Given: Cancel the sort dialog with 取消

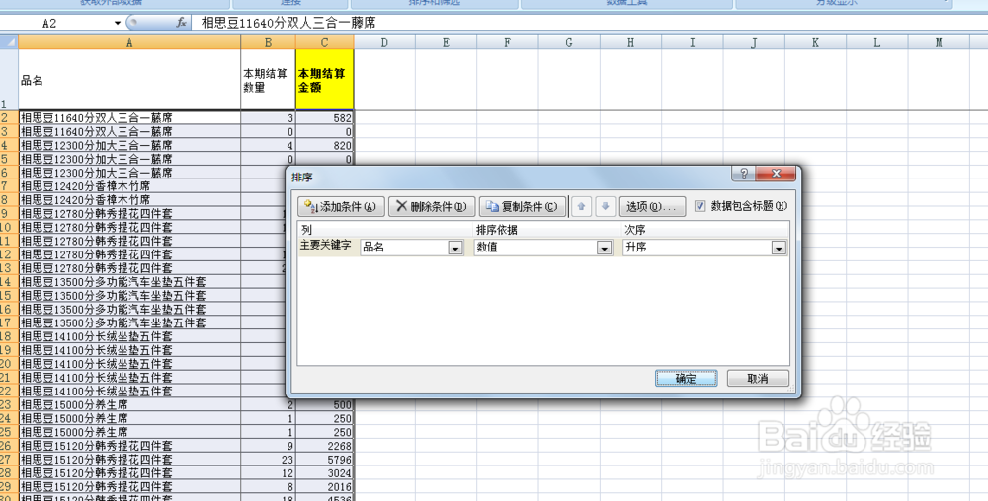Looking at the screenshot, I should pos(758,379).
